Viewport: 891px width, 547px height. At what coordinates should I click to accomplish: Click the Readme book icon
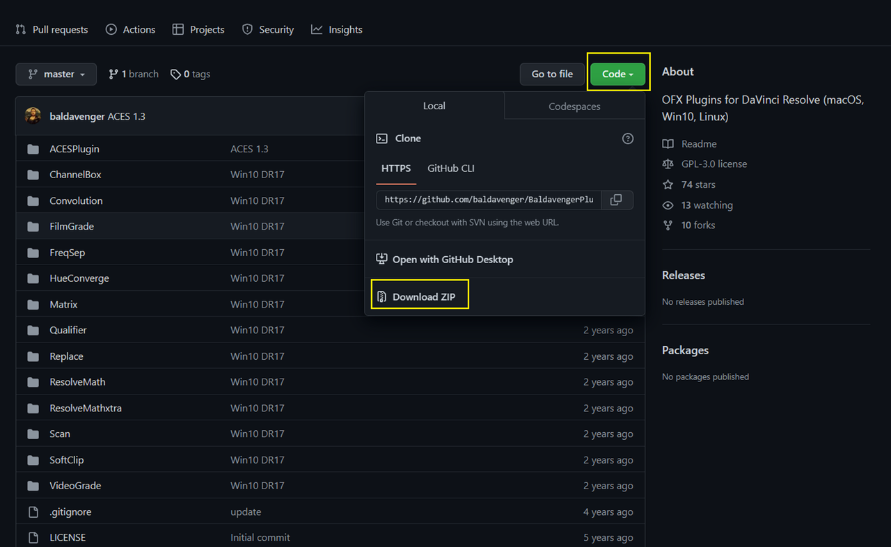pyautogui.click(x=668, y=144)
